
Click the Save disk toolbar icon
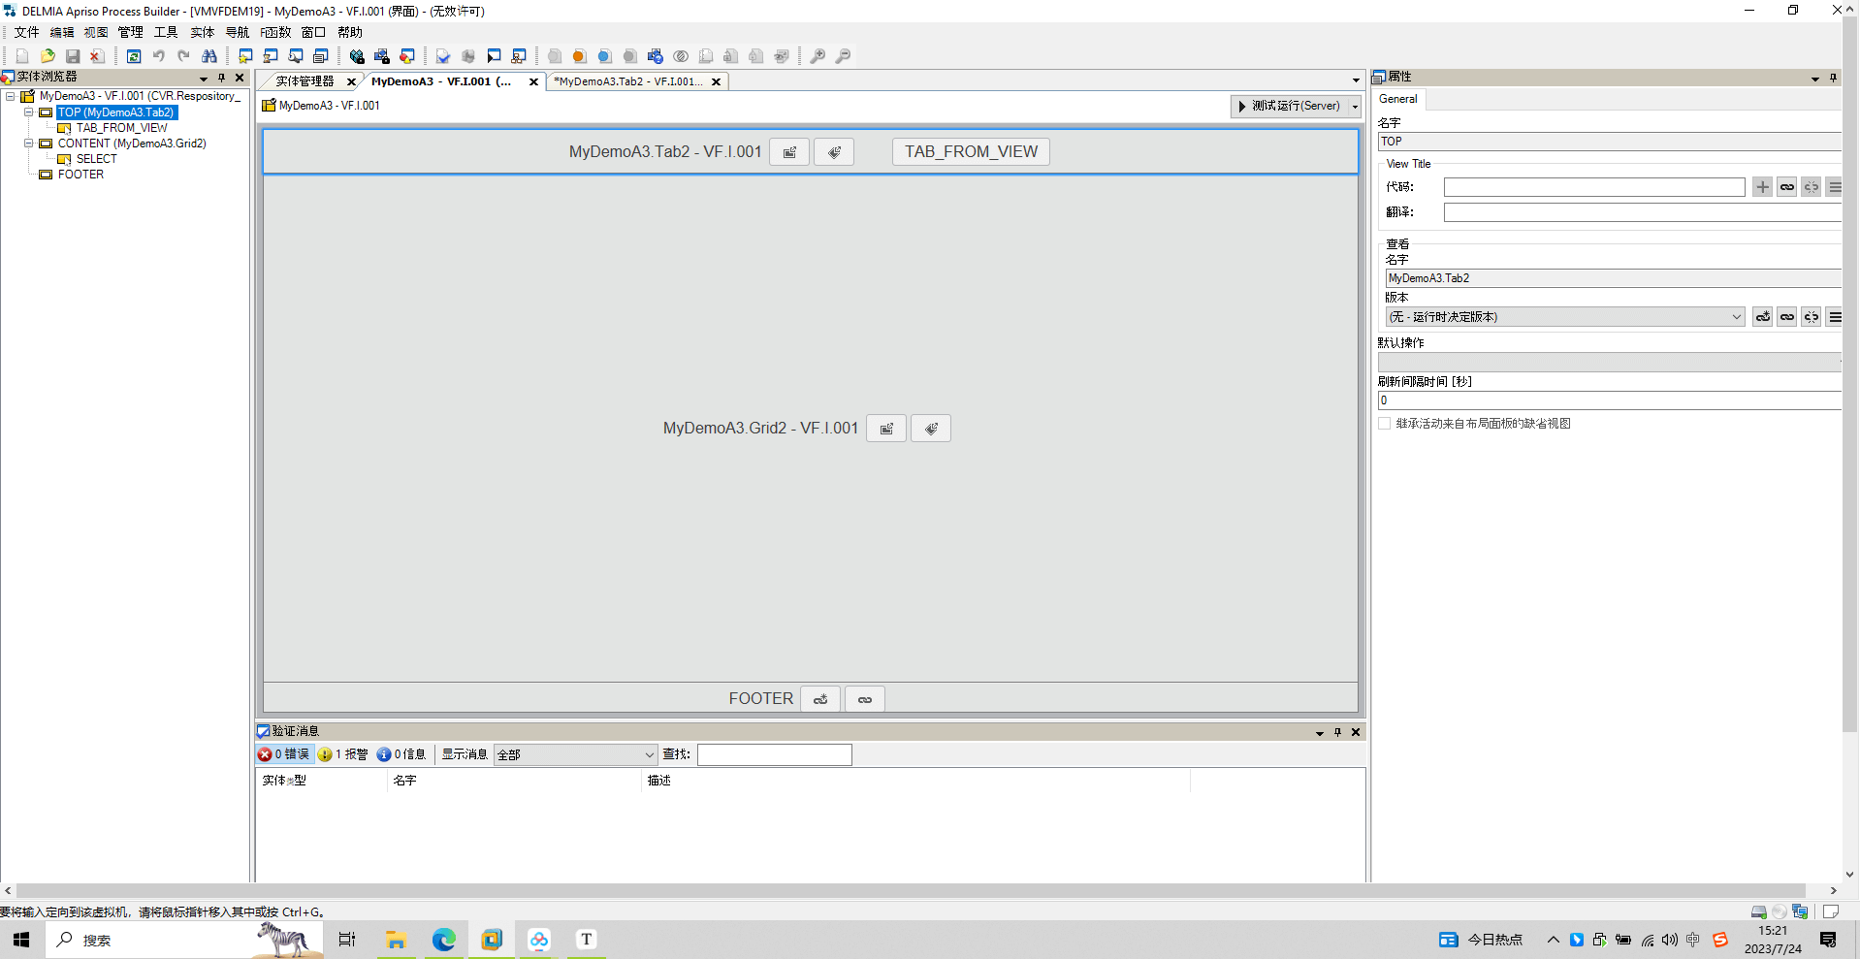click(73, 56)
